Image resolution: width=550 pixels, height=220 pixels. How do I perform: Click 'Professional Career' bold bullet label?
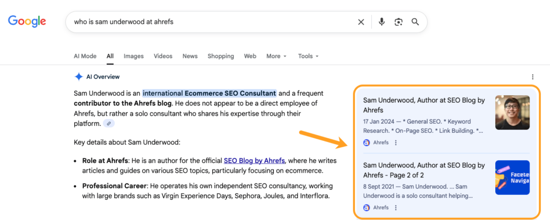(x=114, y=186)
